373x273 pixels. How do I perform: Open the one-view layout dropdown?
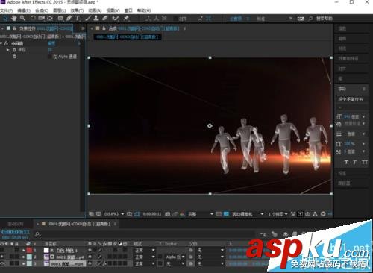278,214
